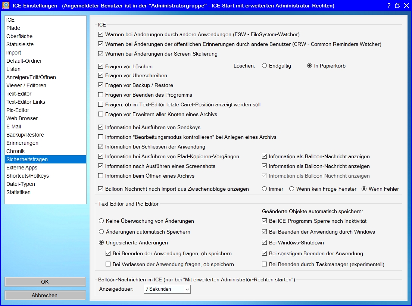The width and height of the screenshot is (412, 306).
Task: Open the Anzeigedauer dropdown arrow
Action: [x=187, y=289]
